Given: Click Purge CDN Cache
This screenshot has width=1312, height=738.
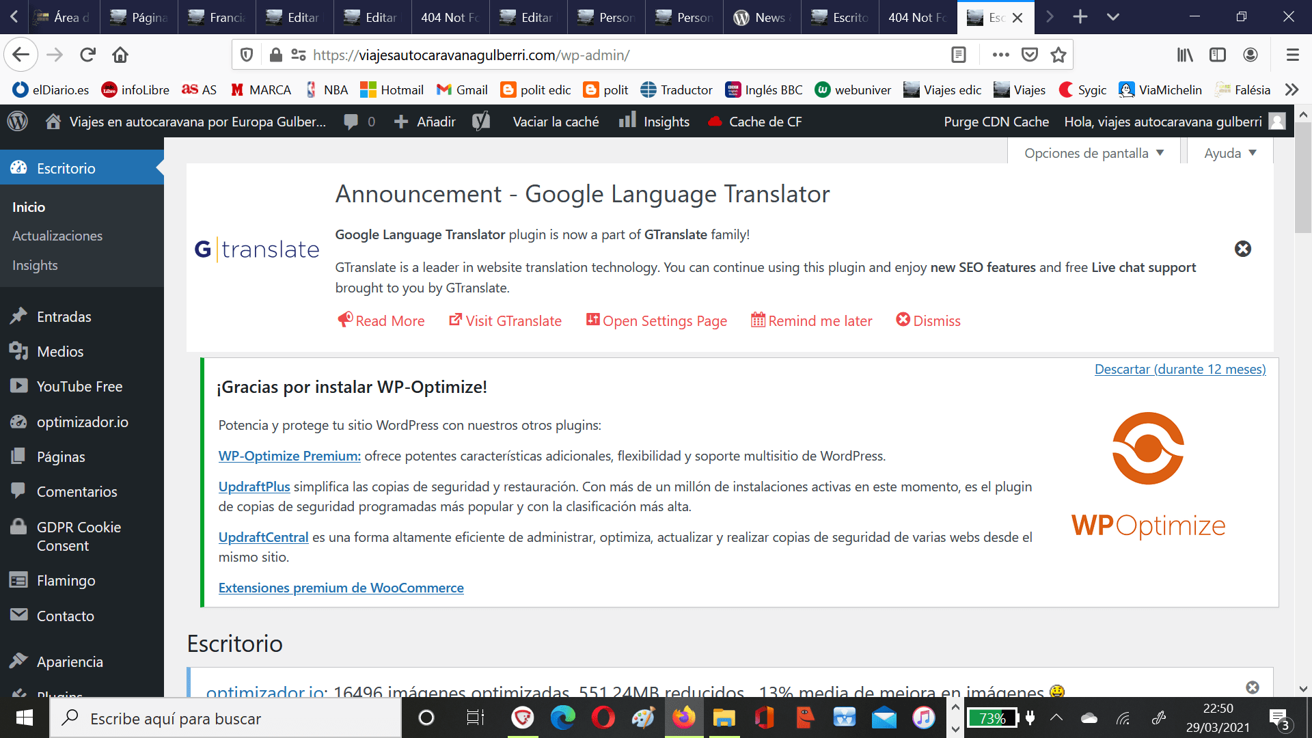Looking at the screenshot, I should click(x=996, y=122).
